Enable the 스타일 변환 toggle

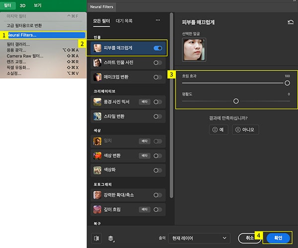[158, 117]
